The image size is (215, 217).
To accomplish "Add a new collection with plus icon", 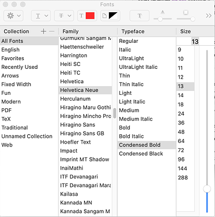I will pyautogui.click(x=43, y=31).
